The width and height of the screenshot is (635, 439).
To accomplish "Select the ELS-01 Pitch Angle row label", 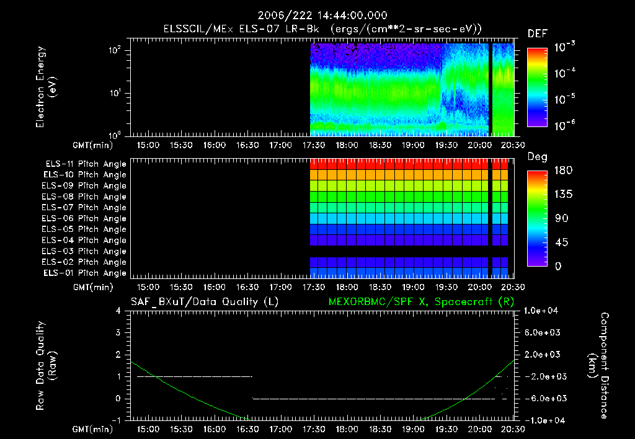I will (x=84, y=273).
